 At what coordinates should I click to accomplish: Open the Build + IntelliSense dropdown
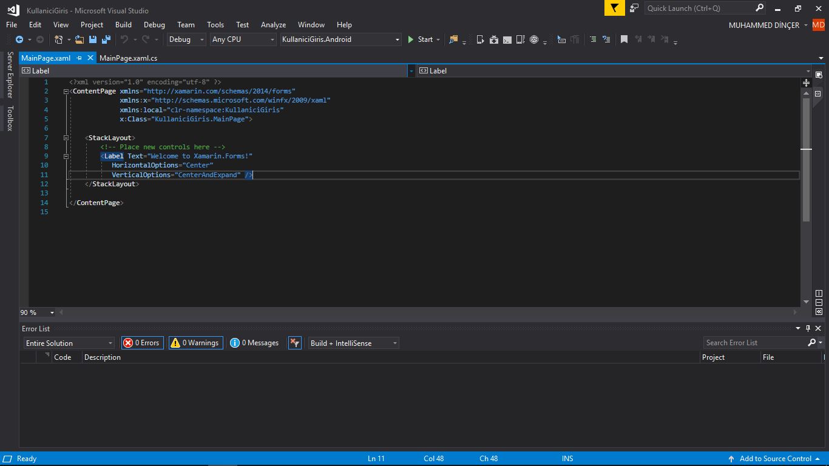[353, 343]
